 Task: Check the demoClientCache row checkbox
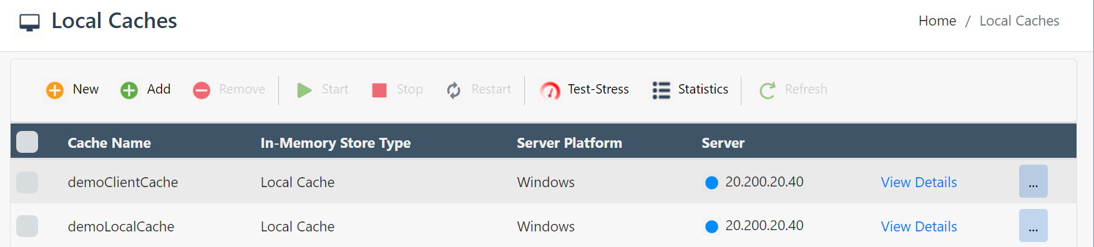[27, 182]
